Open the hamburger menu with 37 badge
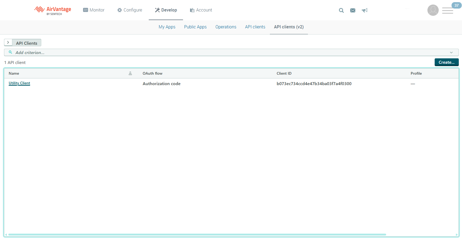462x239 pixels. tap(448, 11)
